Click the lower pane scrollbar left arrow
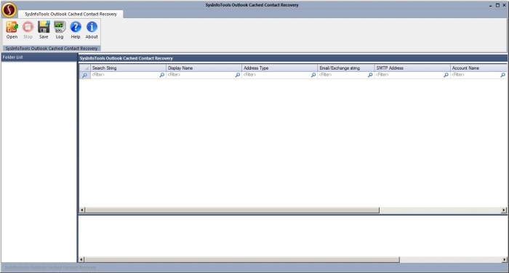The height and width of the screenshot is (273, 509). tap(81, 259)
